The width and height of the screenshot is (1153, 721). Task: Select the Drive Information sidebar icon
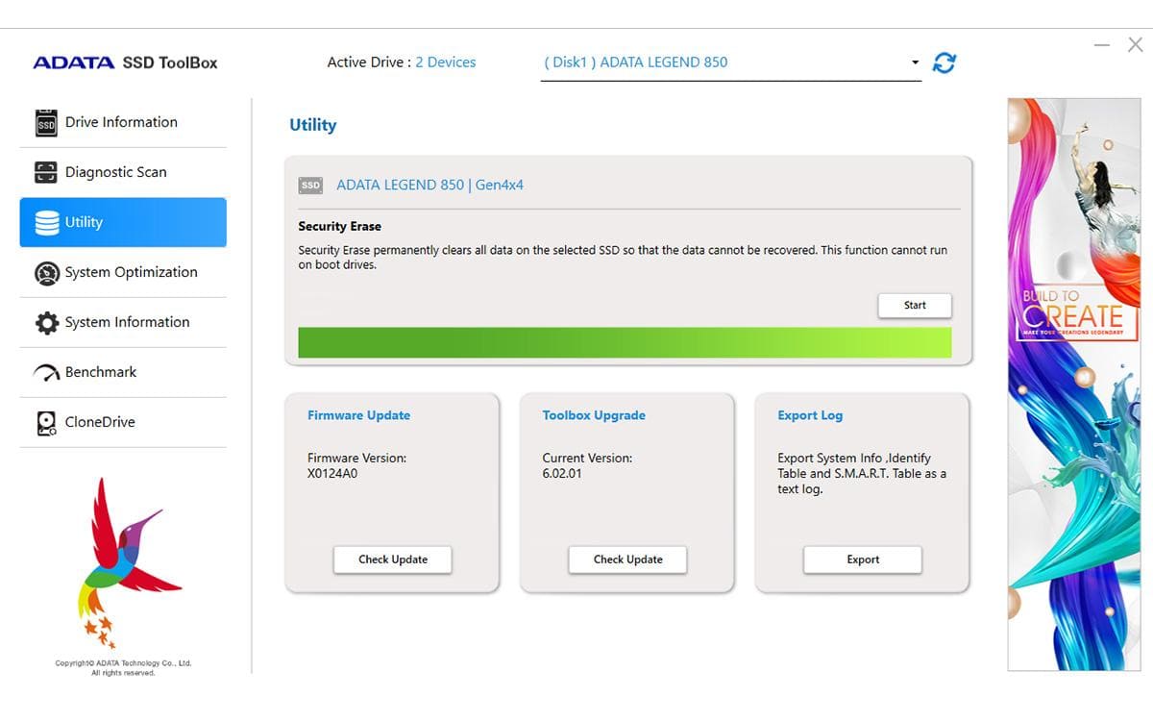pyautogui.click(x=45, y=122)
